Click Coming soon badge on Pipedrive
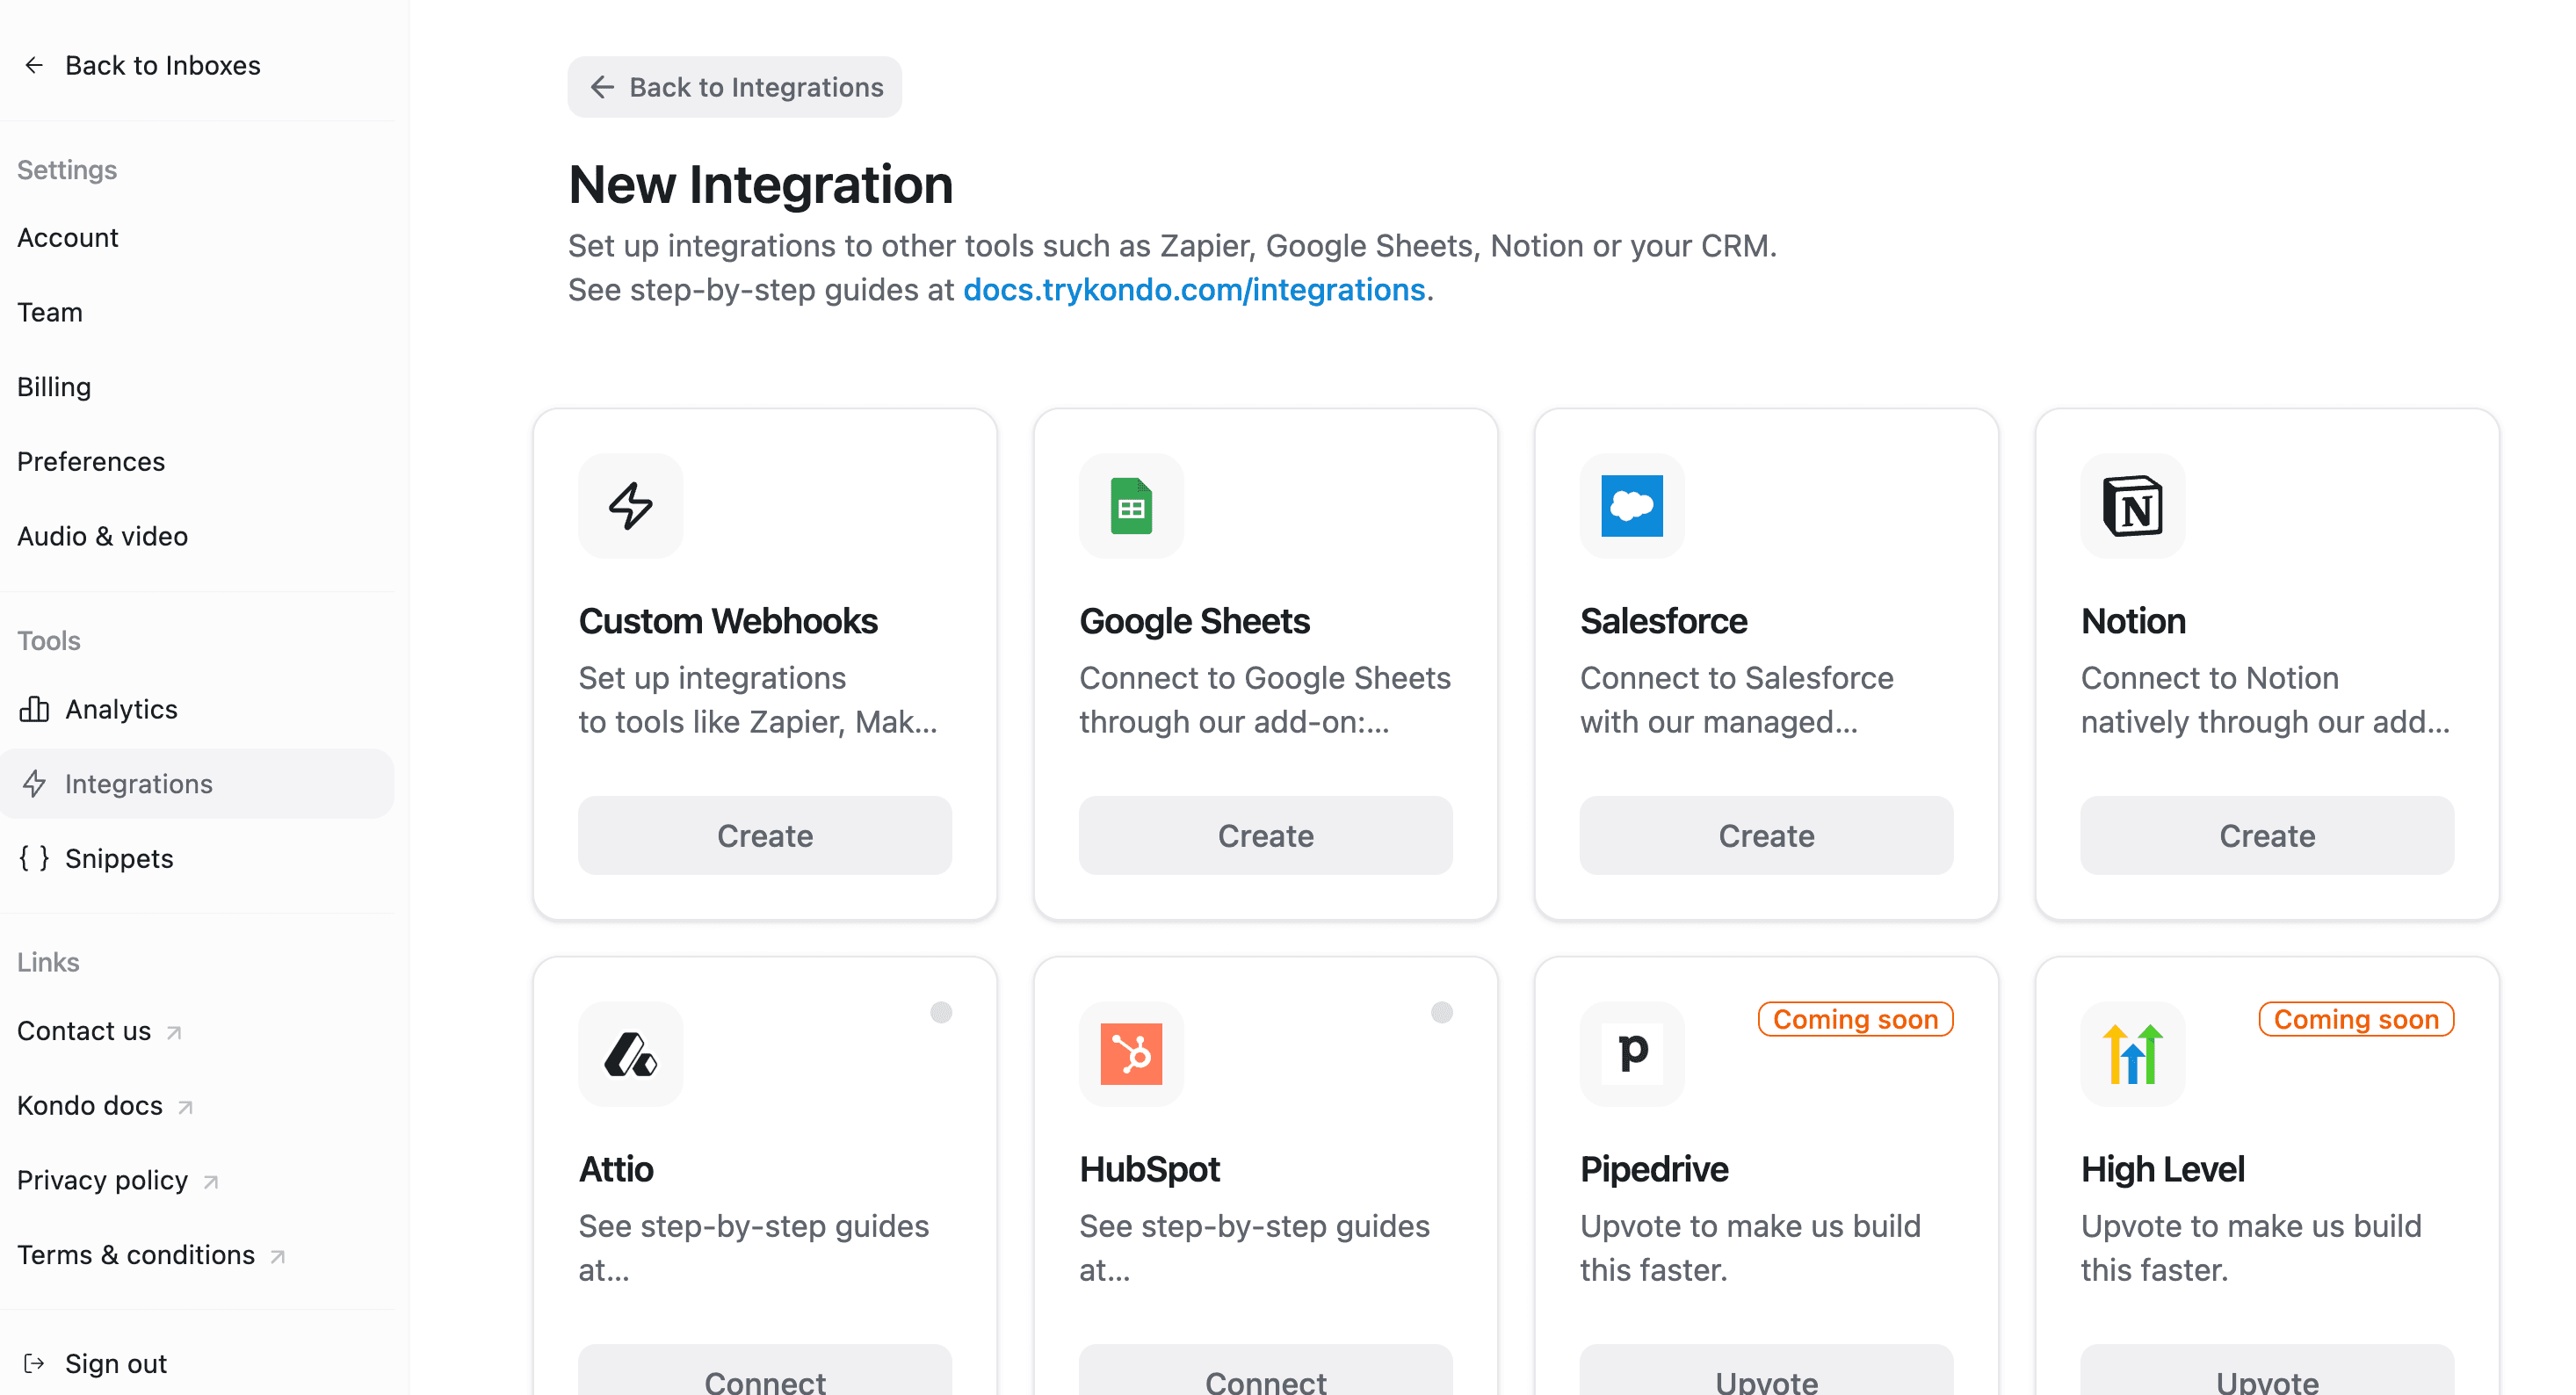Screen dimensions: 2576x1395 [x=1855, y=1019]
